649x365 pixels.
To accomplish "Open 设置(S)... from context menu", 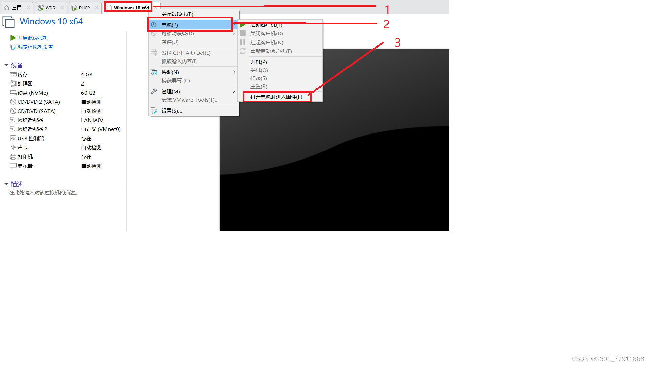I will click(172, 111).
